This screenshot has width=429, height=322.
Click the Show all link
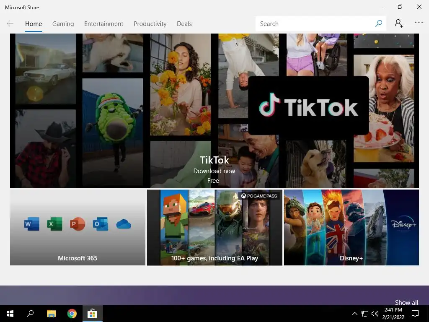tap(406, 302)
